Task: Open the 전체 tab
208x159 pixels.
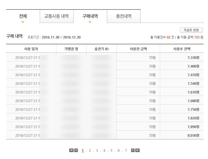Action: [23, 16]
